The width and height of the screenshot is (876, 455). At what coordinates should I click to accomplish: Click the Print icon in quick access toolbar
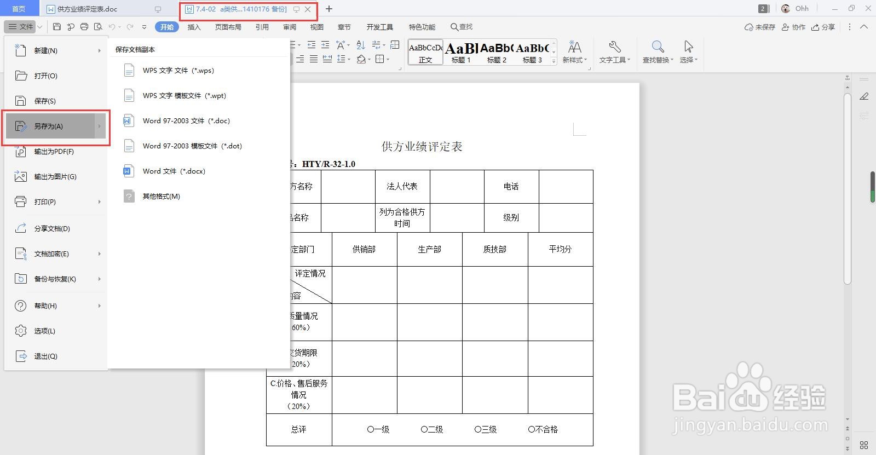84,27
